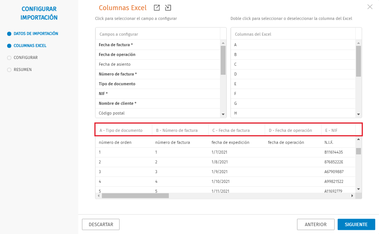Select the Fecha de operación field
The width and height of the screenshot is (379, 234).
pyautogui.click(x=158, y=54)
